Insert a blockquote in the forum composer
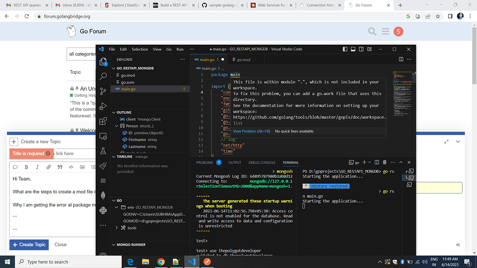Screen dimensions: 477x268 [60, 167]
